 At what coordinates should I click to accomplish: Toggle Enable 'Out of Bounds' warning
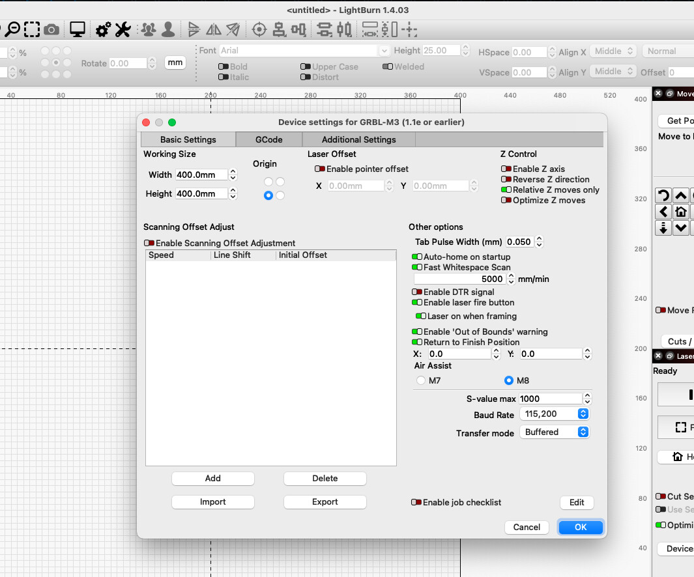(417, 331)
